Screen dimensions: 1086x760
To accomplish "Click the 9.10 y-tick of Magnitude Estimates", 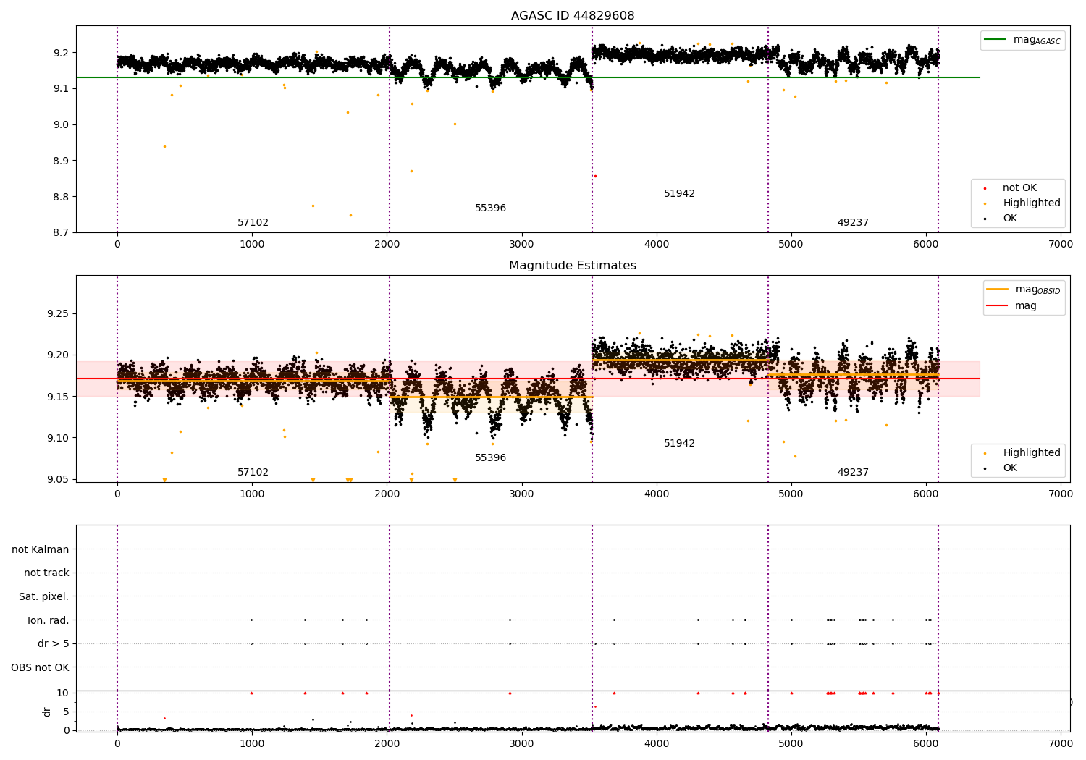I will click(x=58, y=438).
